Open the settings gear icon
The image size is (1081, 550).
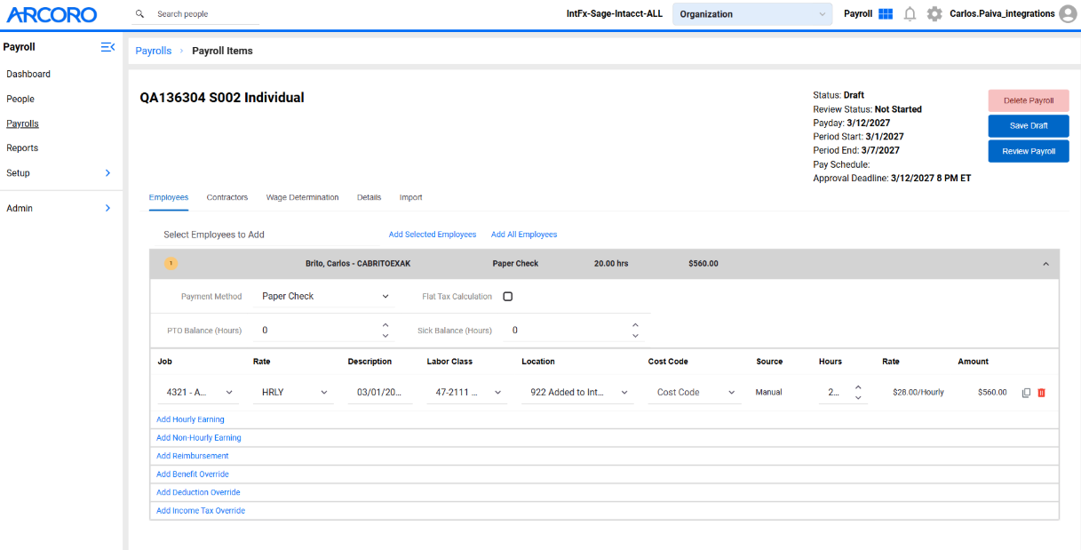point(934,14)
